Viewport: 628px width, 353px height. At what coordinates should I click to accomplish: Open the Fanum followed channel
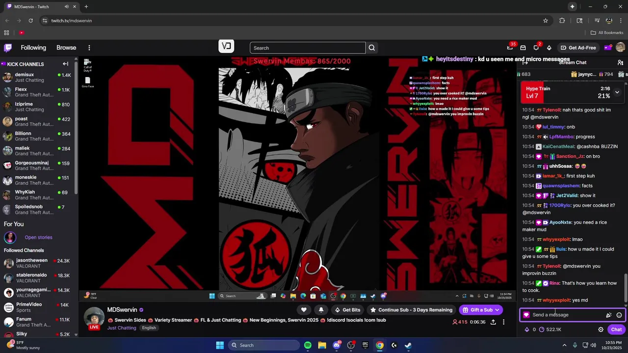point(37,322)
